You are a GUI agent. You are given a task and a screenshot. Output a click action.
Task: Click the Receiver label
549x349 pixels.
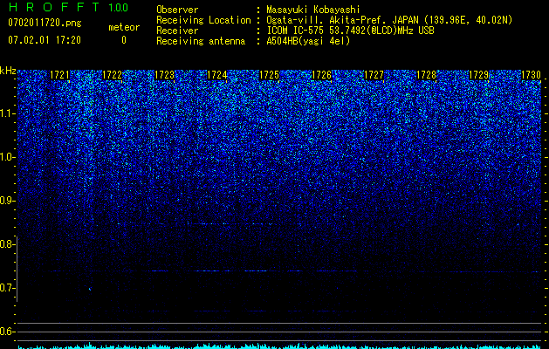(177, 31)
